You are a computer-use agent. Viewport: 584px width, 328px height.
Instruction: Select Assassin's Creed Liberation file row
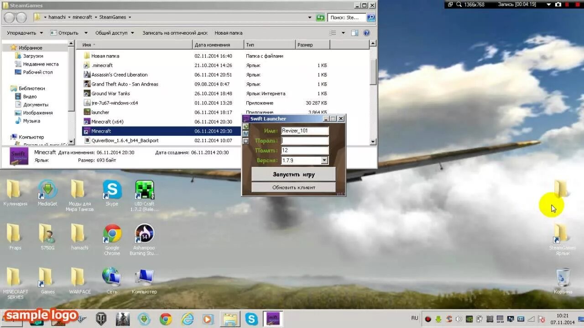(x=225, y=75)
